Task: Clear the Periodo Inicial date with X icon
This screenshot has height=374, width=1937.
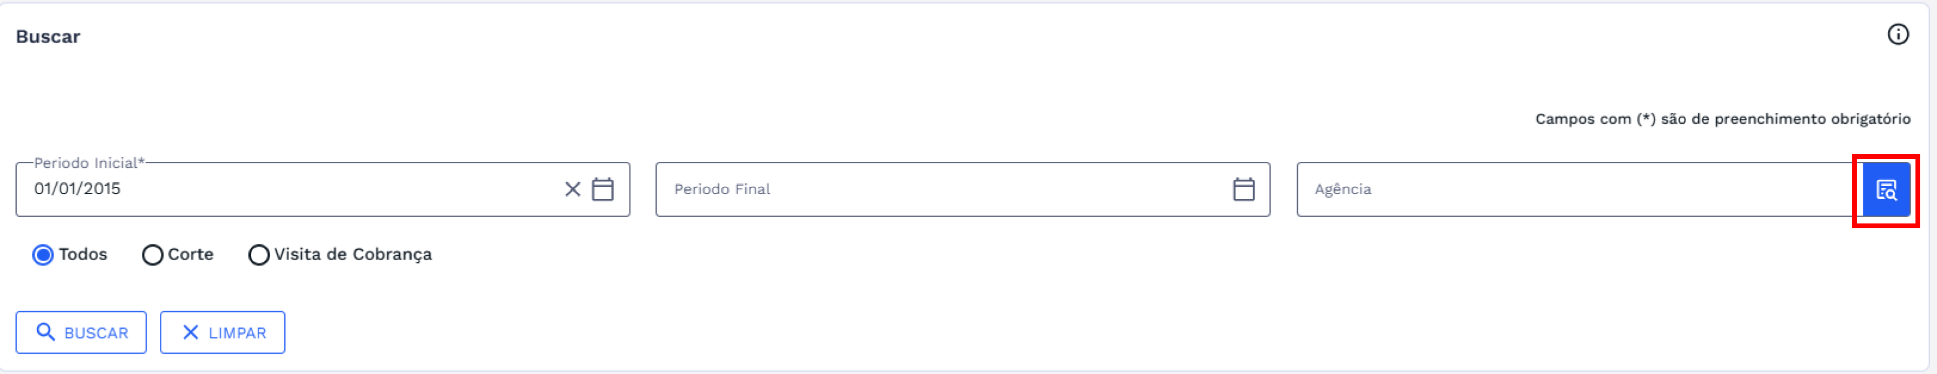Action: point(572,189)
